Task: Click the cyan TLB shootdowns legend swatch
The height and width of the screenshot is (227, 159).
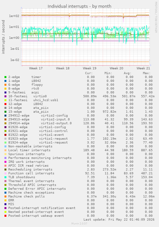Action: pyautogui.click(x=5, y=177)
